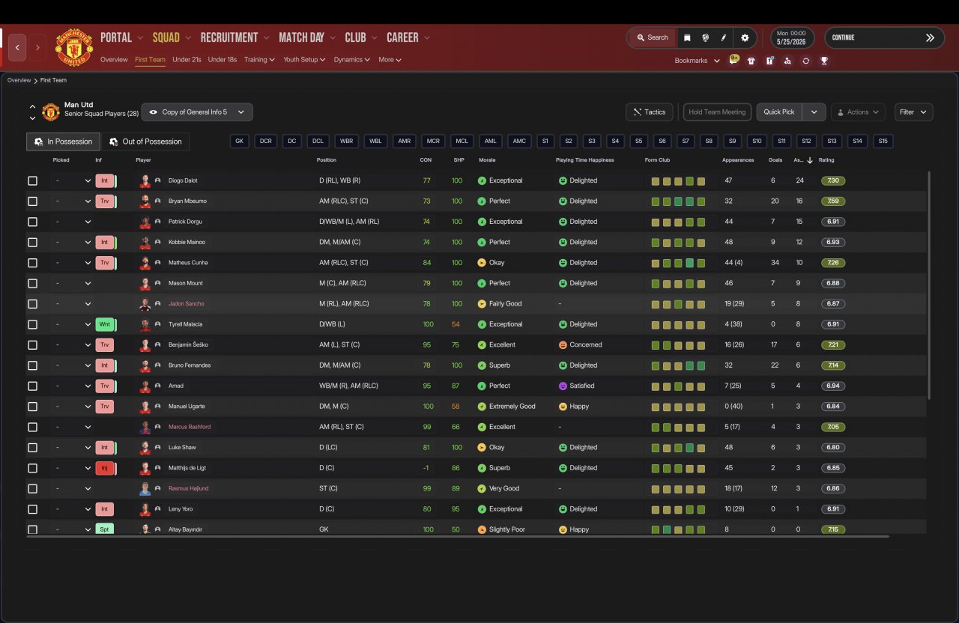The width and height of the screenshot is (959, 623).
Task: Open the Actions dropdown
Action: click(858, 112)
